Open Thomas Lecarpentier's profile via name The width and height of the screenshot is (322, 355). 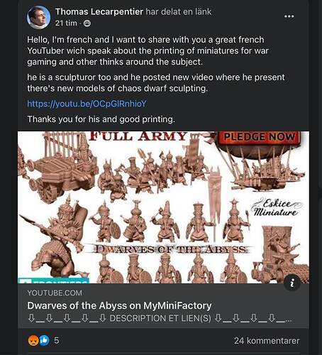click(x=99, y=11)
